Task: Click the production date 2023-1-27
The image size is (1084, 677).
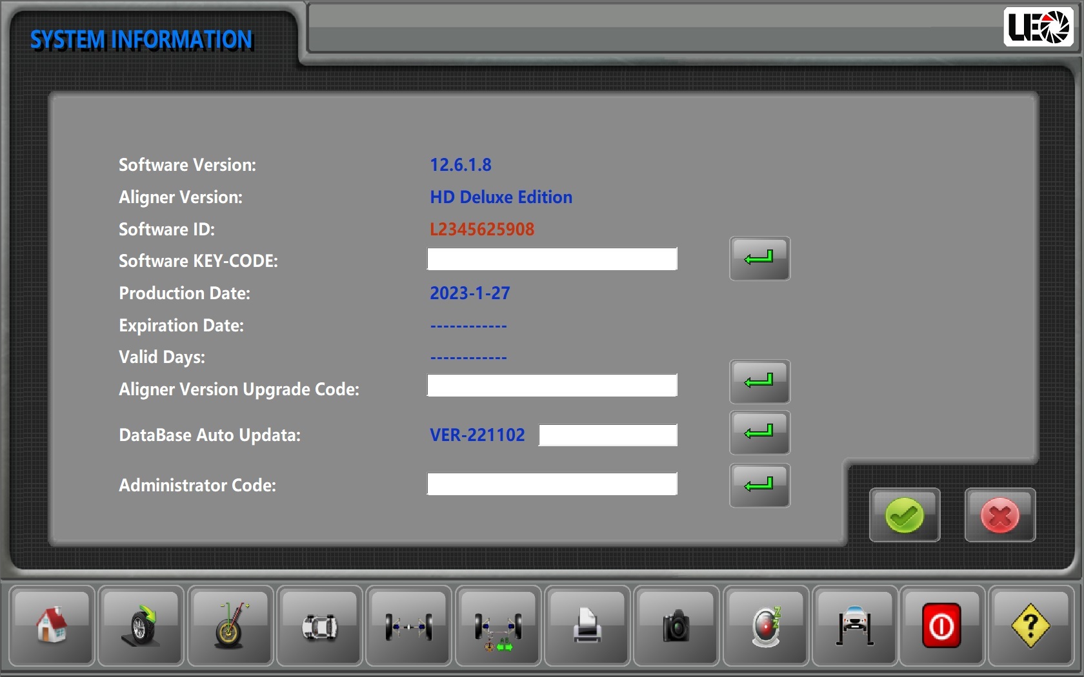Action: pos(470,293)
